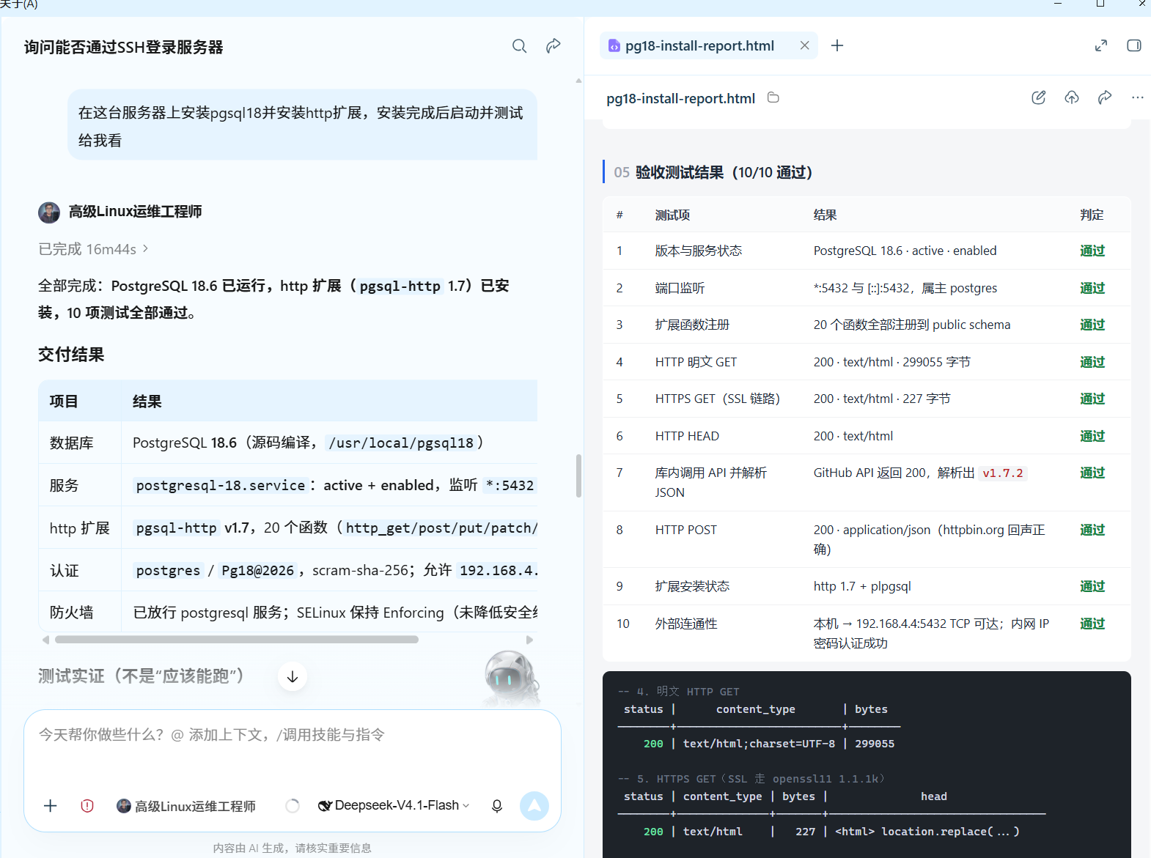Open a new preview tab
Screen dimensions: 1151x858
click(837, 45)
